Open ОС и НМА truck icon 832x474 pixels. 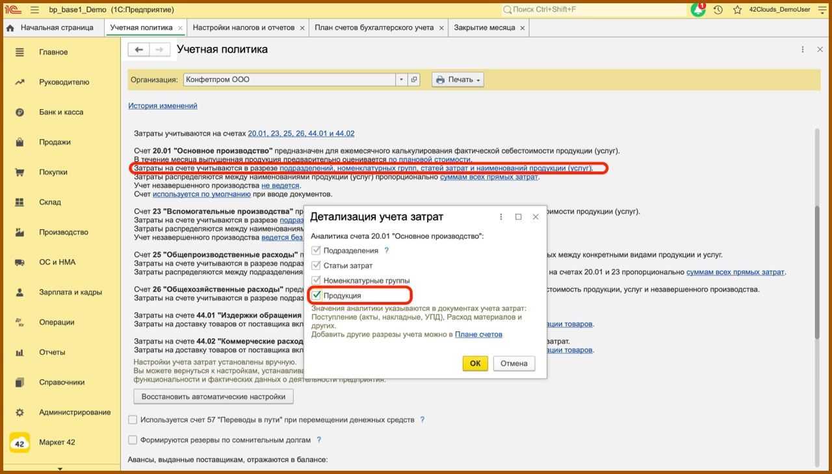pyautogui.click(x=19, y=262)
